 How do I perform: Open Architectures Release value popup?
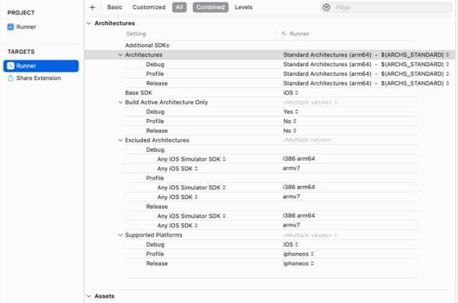366,83
